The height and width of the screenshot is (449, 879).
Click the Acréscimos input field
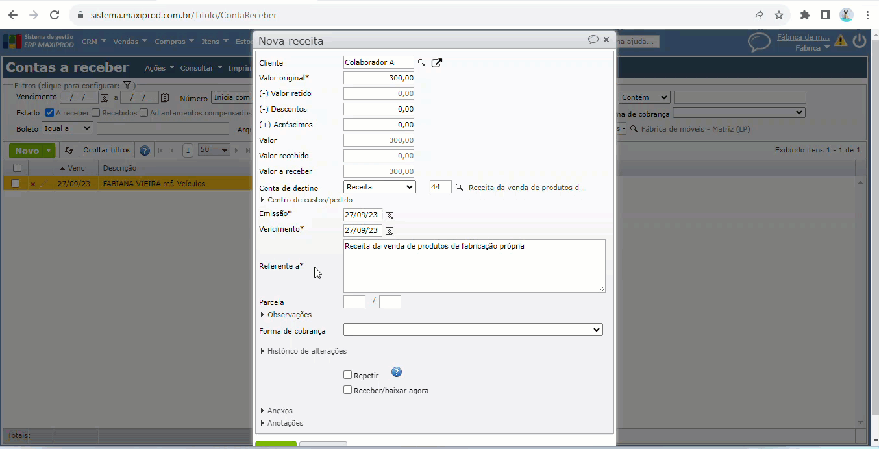(x=379, y=125)
